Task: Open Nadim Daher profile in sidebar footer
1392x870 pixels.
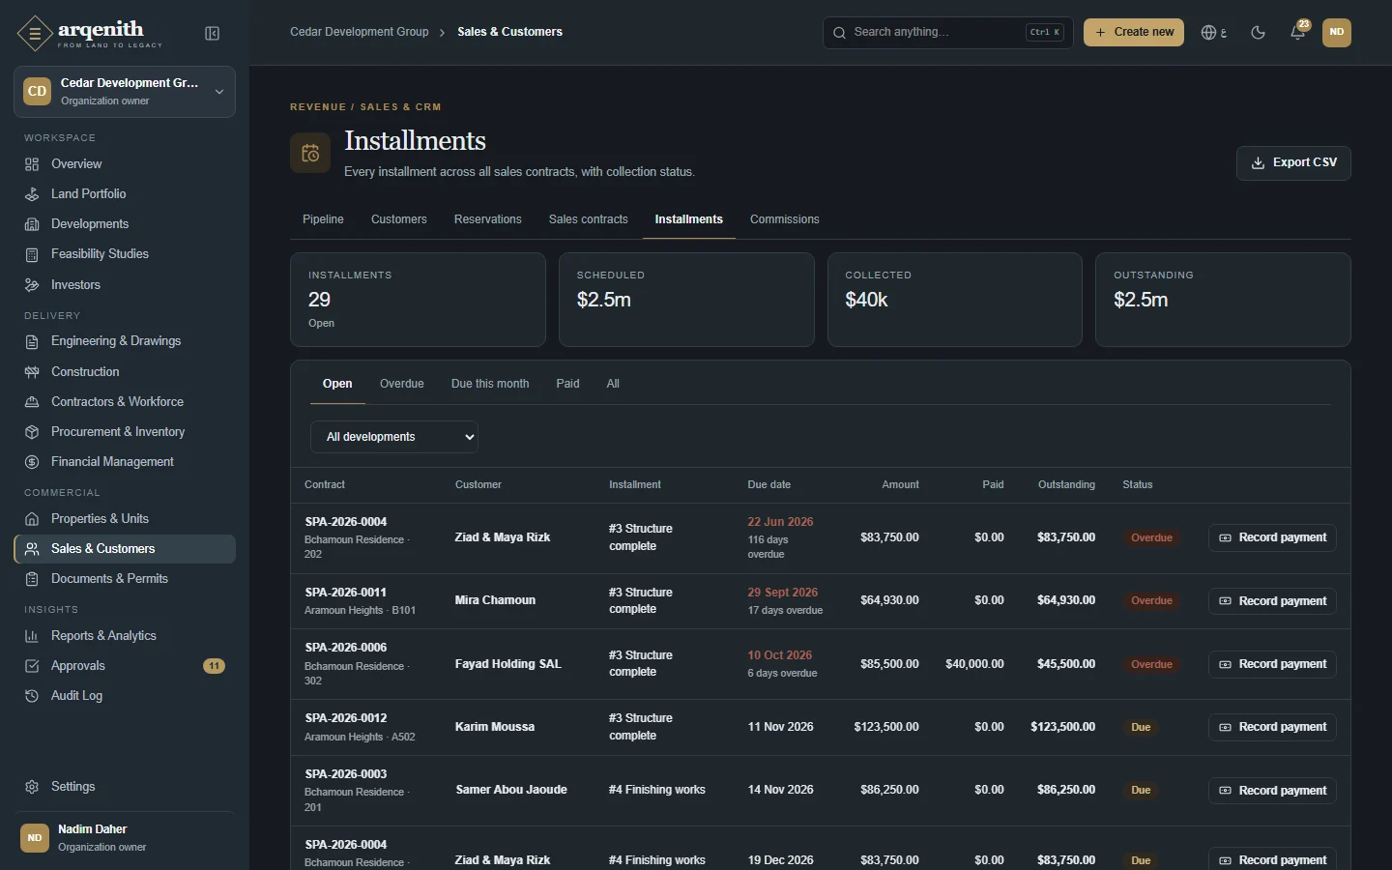Action: click(125, 837)
